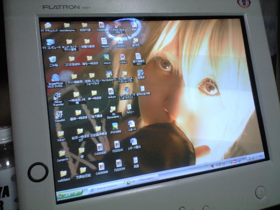Open the hibari folder

(x=61, y=136)
